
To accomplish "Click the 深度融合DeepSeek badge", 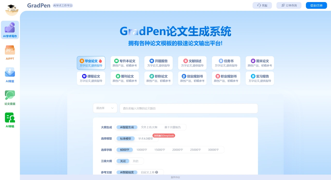I will click(x=164, y=135).
